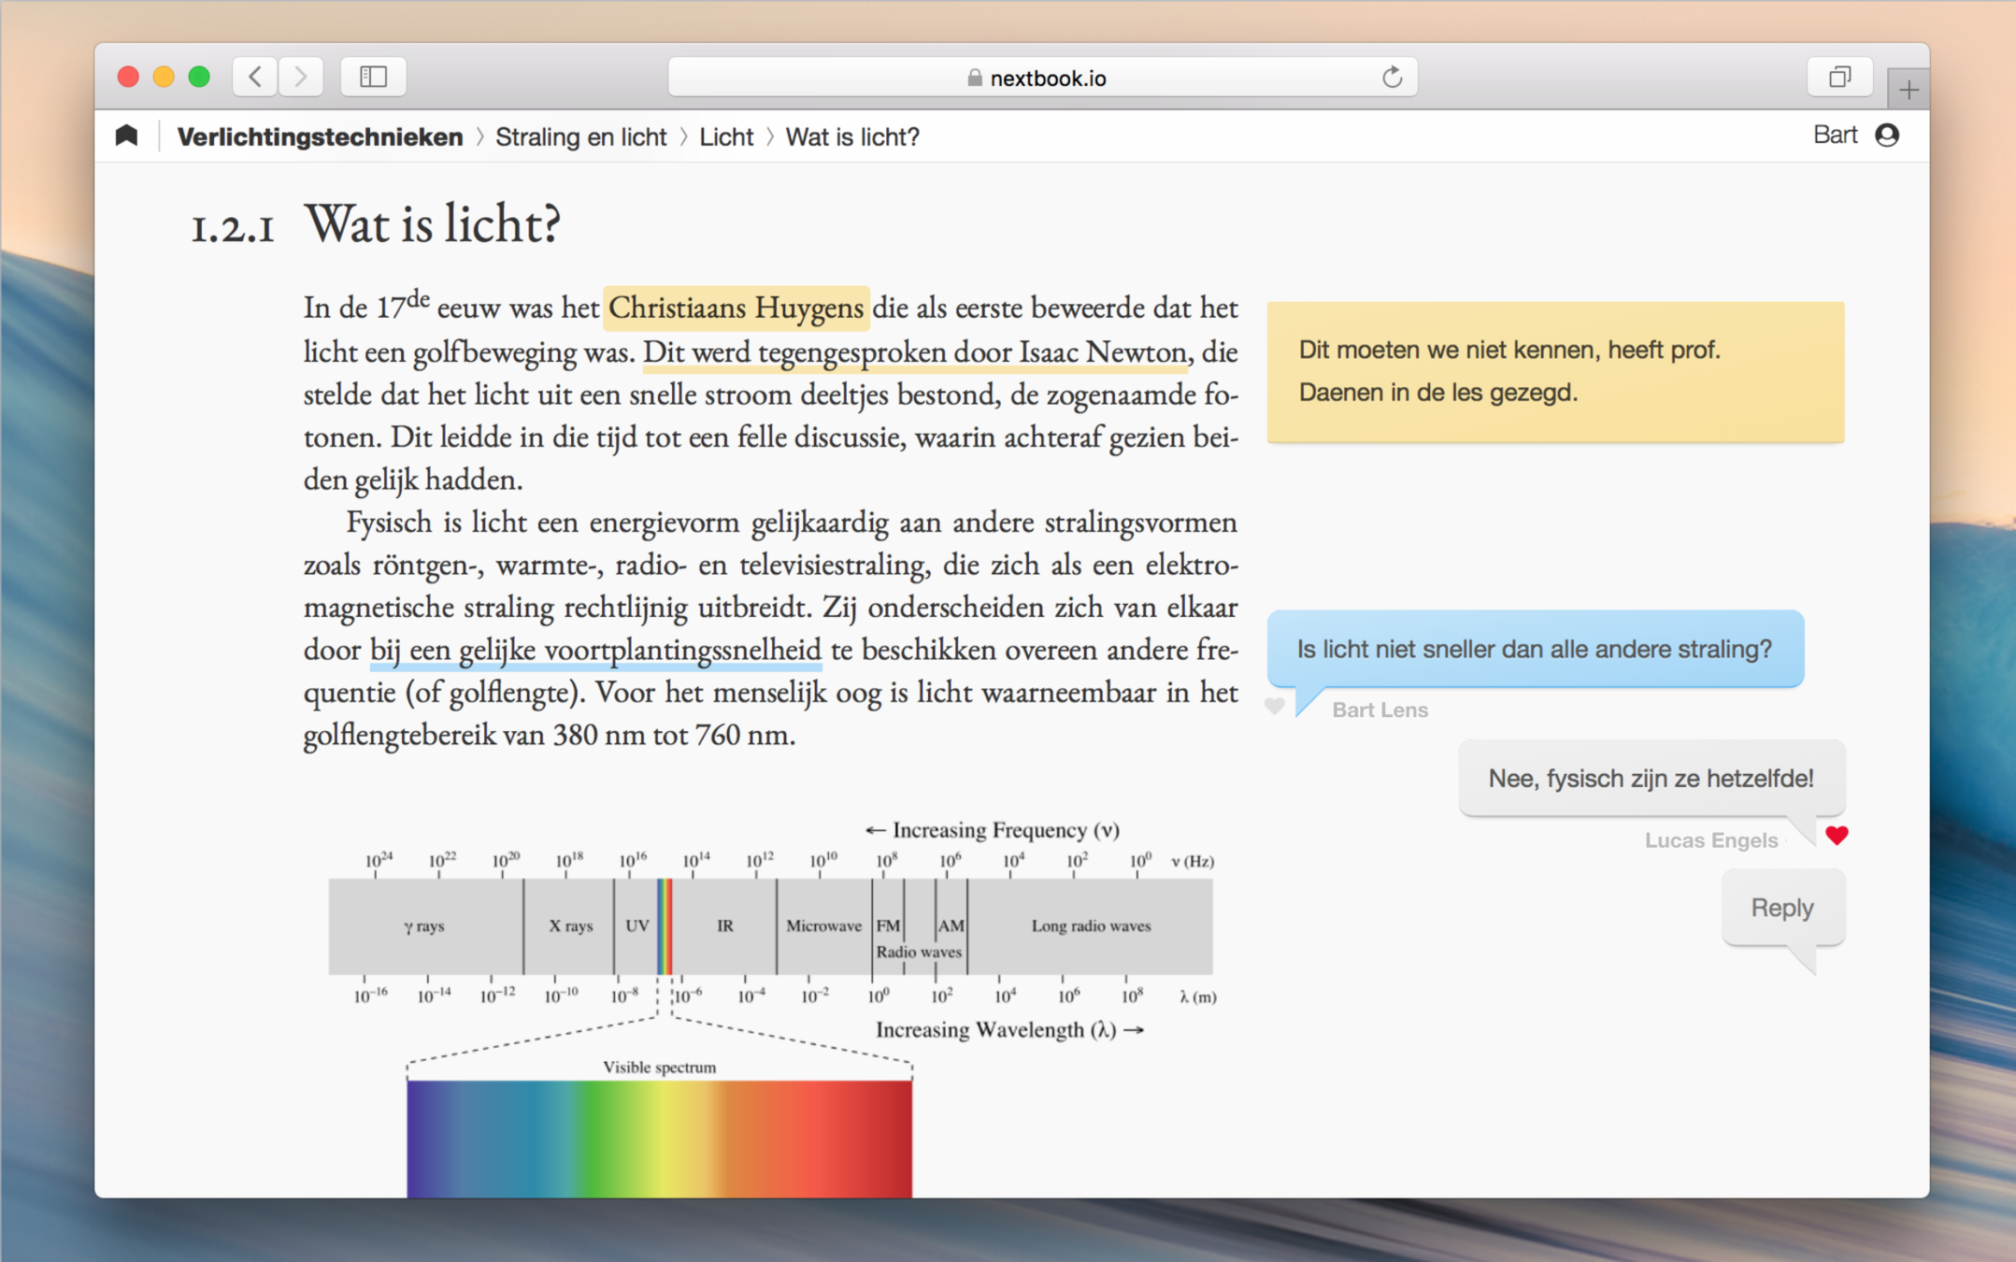Screen dimensions: 2016x1262
Task: Click the blue comment bubble question
Action: [1534, 649]
